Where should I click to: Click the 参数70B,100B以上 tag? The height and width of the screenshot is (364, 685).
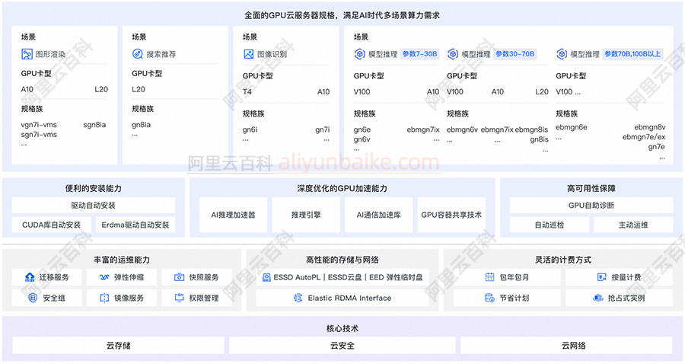632,54
